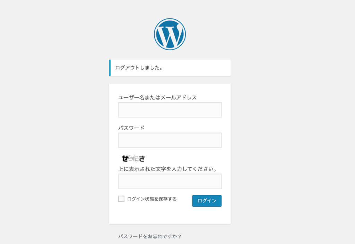Click the blue accent bar of logout notice
Image resolution: width=355 pixels, height=244 pixels.
pos(110,68)
